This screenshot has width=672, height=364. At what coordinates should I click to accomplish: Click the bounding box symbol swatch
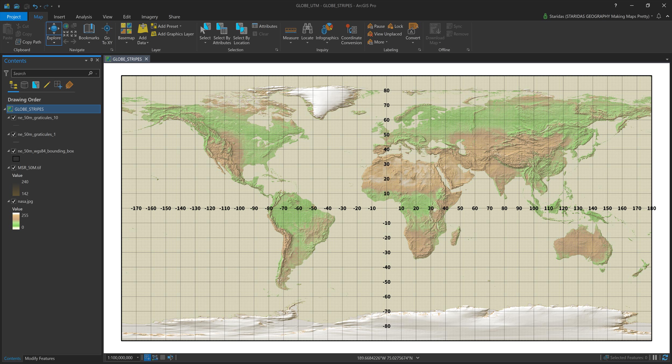click(x=16, y=159)
